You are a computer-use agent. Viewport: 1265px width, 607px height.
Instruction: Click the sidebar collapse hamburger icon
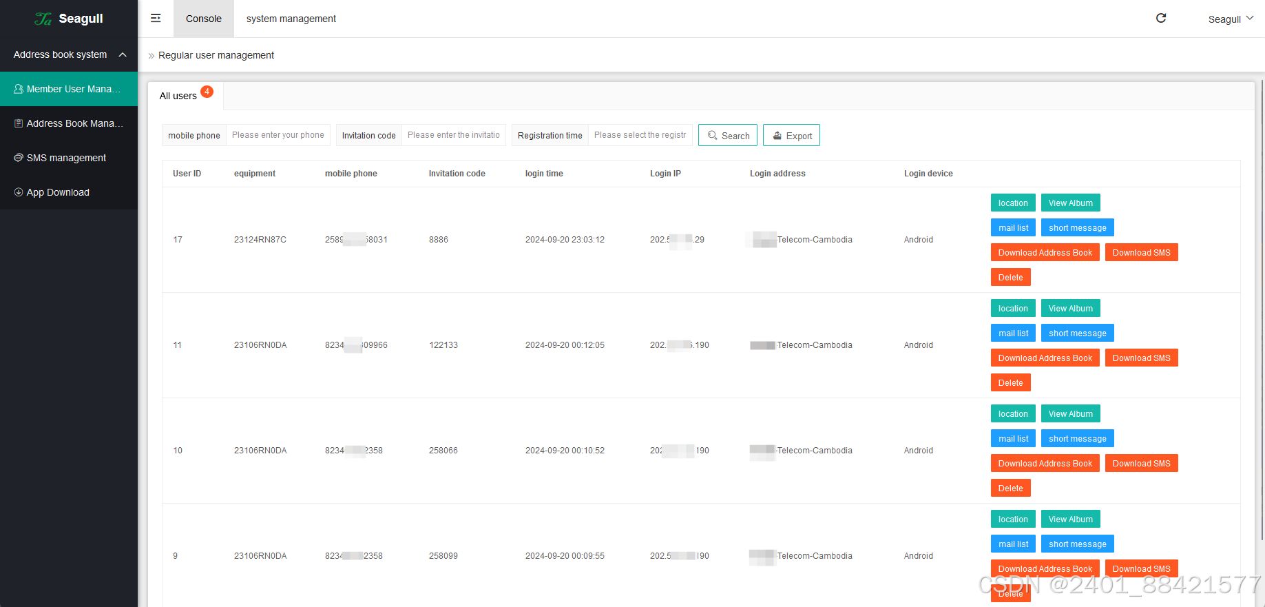(156, 19)
